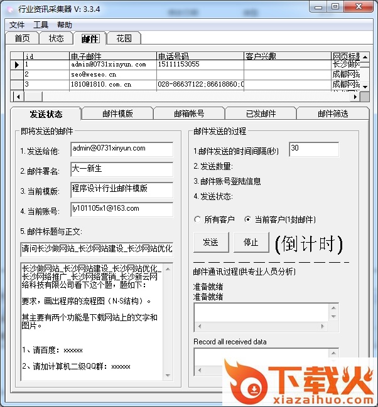The height and width of the screenshot is (407, 378).
Task: Click the email body scroll up arrow
Action: point(168,269)
